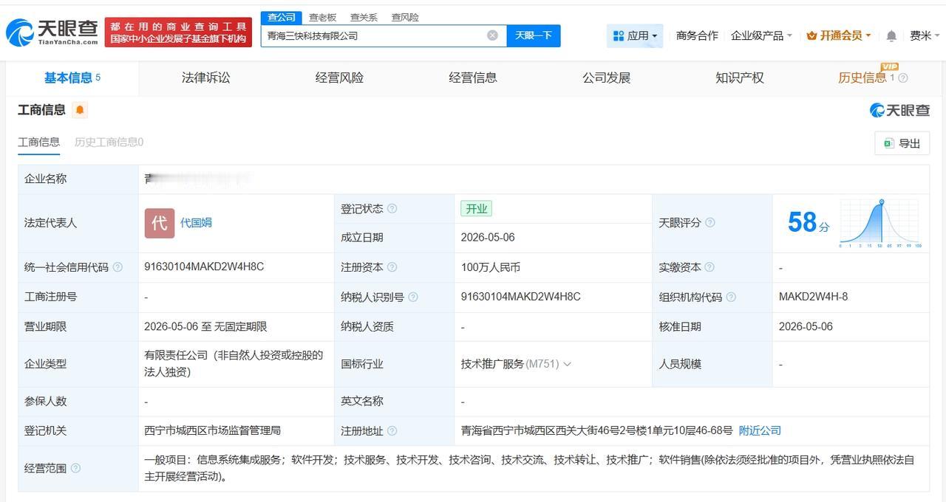The width and height of the screenshot is (946, 502).
Task: Expand the 企业级产品 dropdown
Action: (761, 35)
